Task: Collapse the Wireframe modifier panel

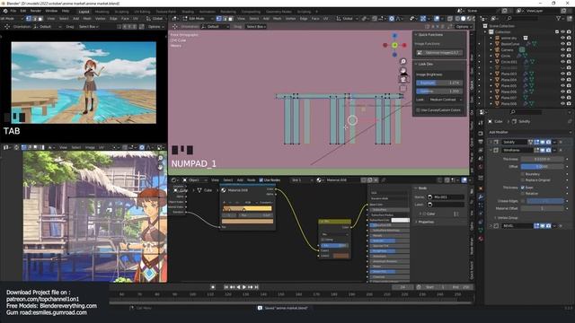Action: point(491,150)
